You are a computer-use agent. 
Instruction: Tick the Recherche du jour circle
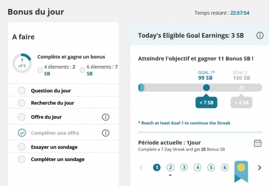tap(22, 103)
